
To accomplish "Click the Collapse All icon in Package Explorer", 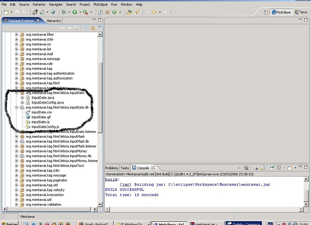I will 86,28.
